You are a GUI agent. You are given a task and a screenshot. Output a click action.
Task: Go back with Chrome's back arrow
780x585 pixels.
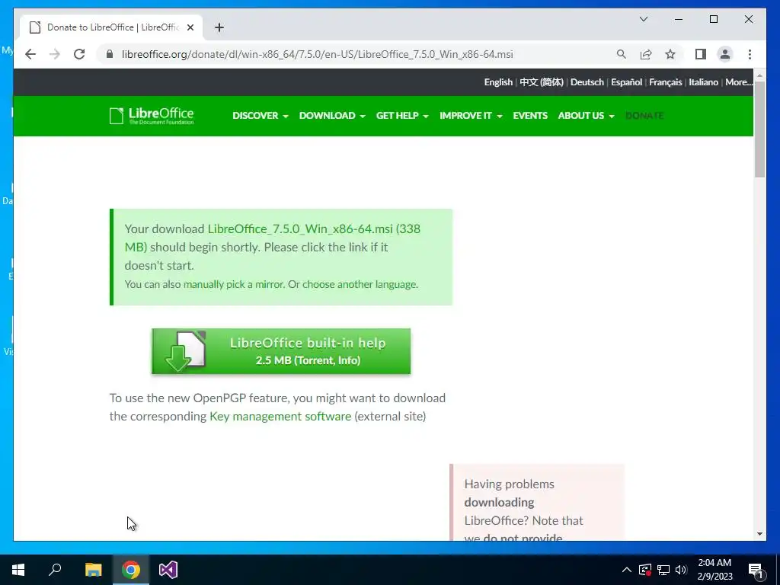pyautogui.click(x=30, y=54)
